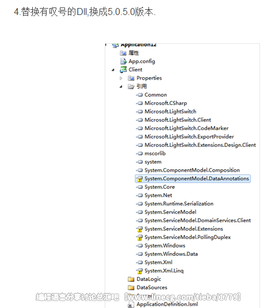275x308 pixels.
Task: Expand the Properties node under Client
Action: [121, 78]
